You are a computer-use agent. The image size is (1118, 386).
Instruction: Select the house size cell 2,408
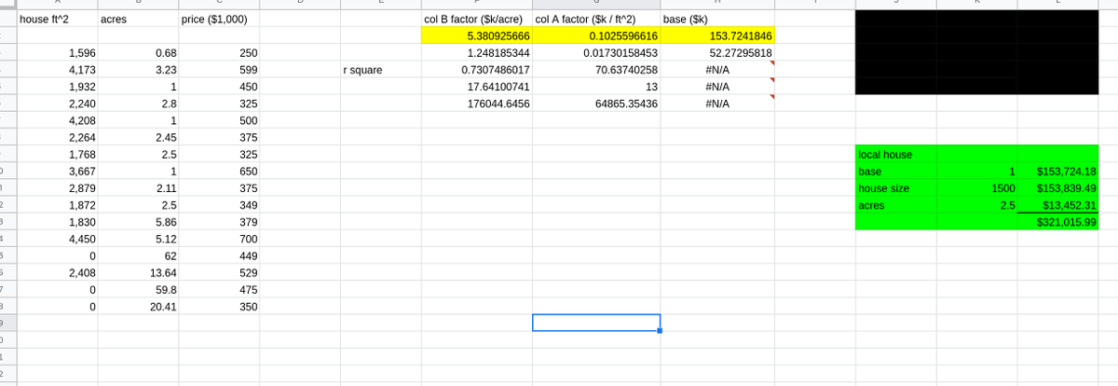(57, 272)
